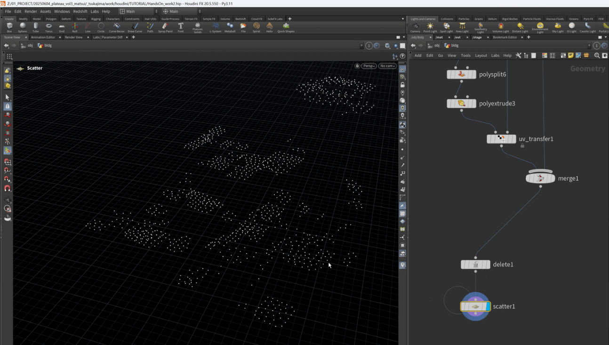This screenshot has width=609, height=345.
Task: Add a sticky note in the network editor
Action: [570, 56]
